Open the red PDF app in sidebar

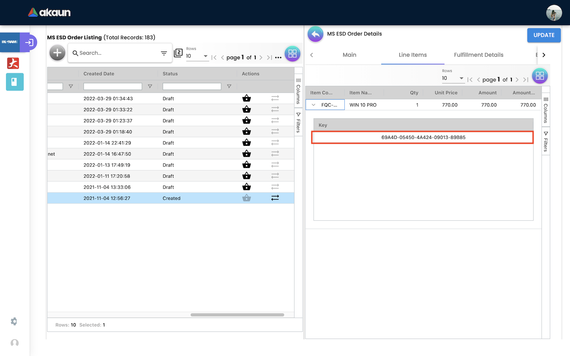click(x=13, y=63)
